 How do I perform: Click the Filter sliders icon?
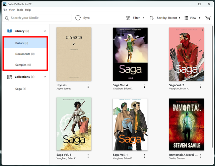pyautogui.click(x=128, y=18)
